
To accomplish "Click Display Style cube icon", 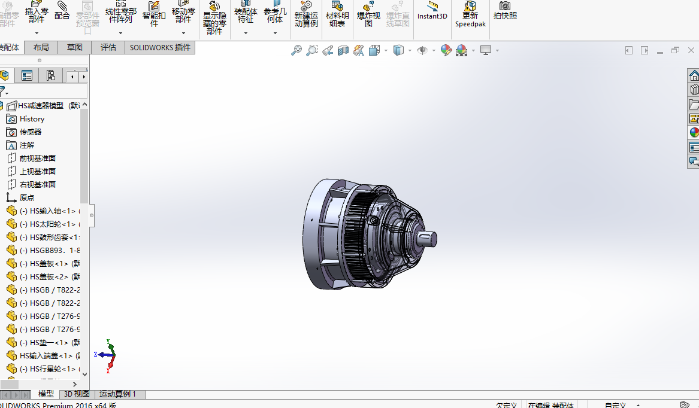I will coord(398,50).
